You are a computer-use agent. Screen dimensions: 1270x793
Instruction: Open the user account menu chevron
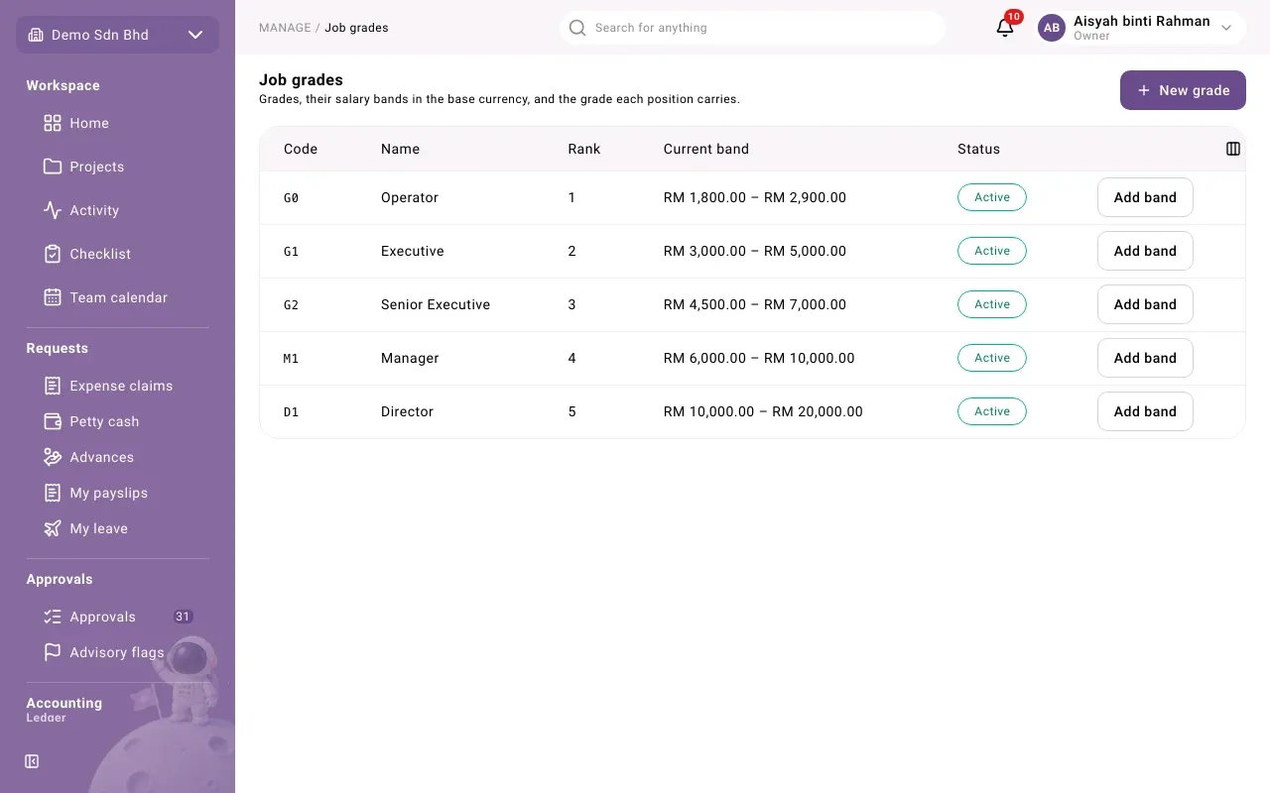click(1226, 28)
